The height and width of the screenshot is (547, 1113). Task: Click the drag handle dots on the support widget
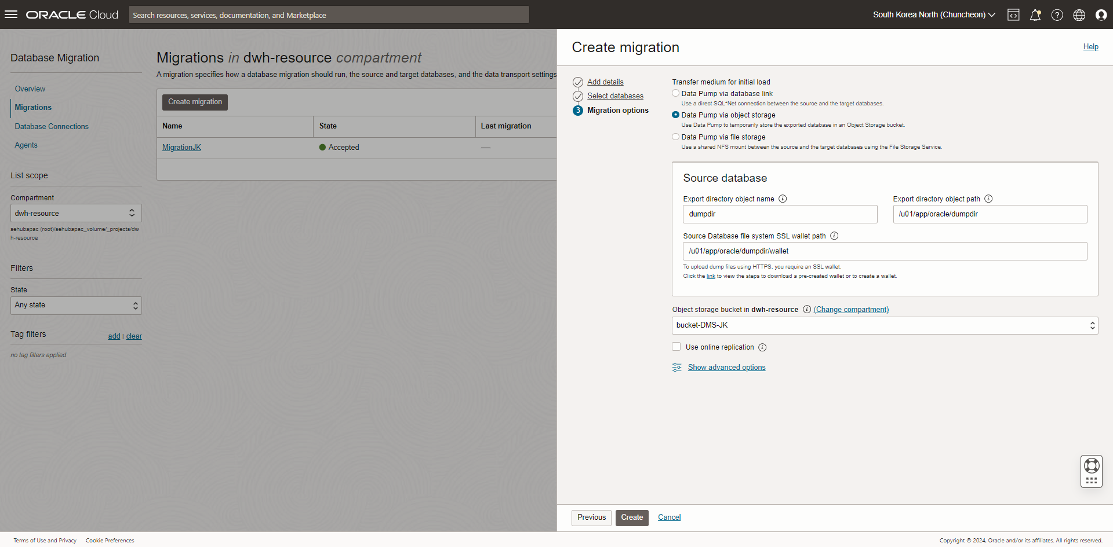[1092, 480]
